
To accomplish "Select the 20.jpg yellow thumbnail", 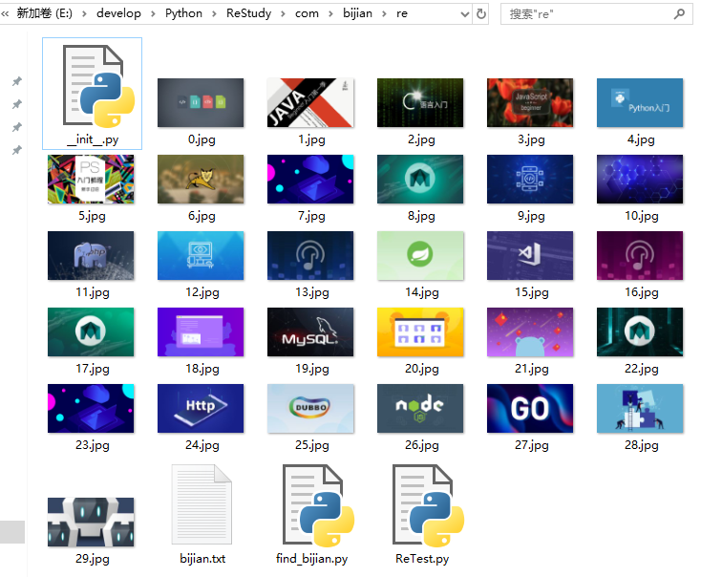I will (420, 331).
